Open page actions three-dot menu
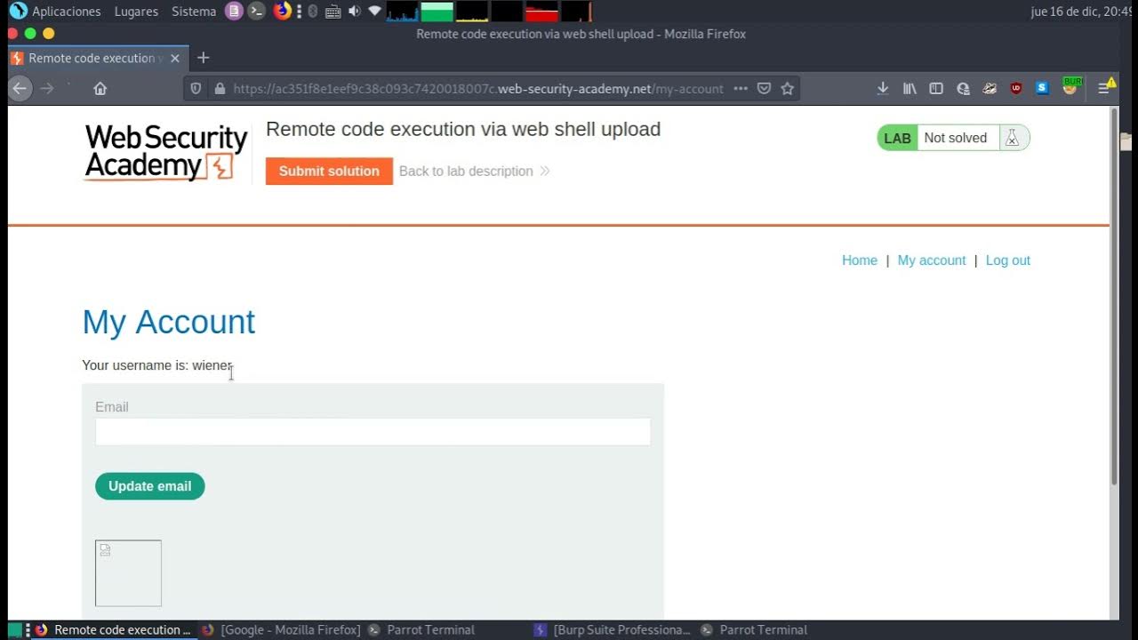 point(741,89)
